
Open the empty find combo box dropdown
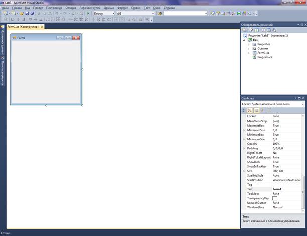click(x=206, y=14)
